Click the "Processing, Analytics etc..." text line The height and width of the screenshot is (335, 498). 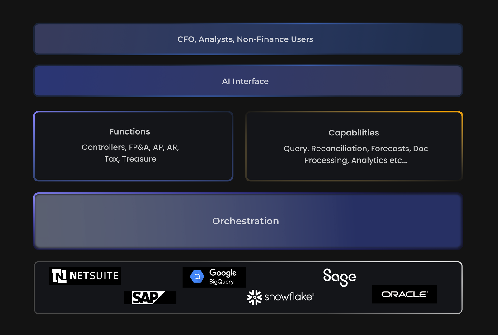tap(356, 160)
